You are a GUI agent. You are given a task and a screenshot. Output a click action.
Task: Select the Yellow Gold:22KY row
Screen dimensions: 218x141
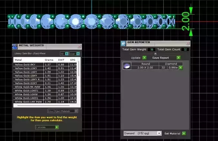click(x=45, y=83)
